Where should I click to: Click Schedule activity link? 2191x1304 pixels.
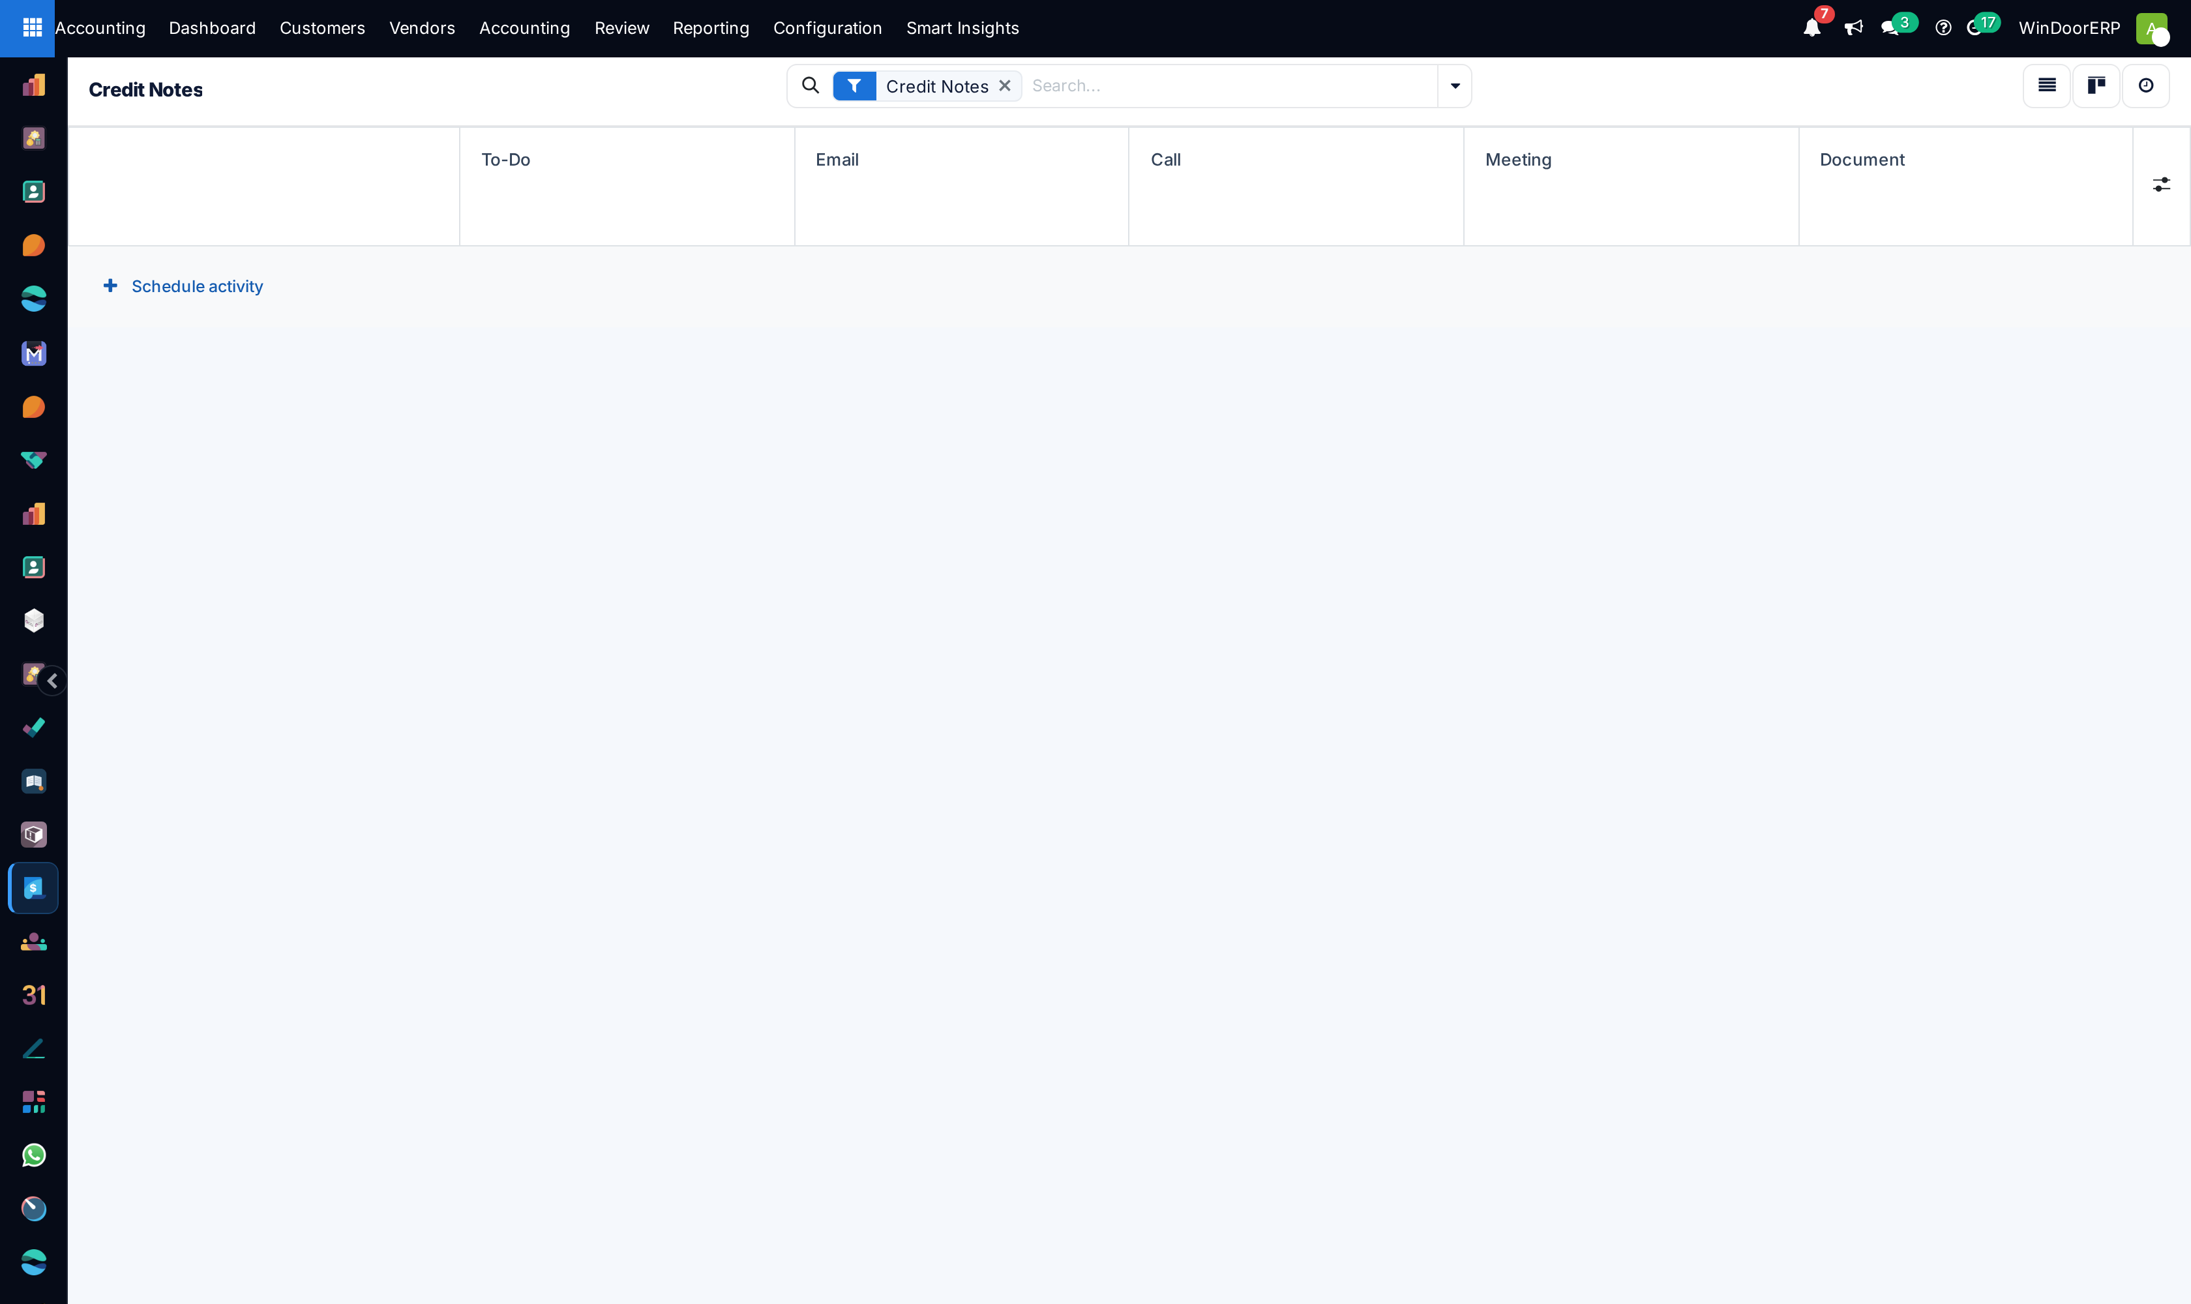[184, 286]
